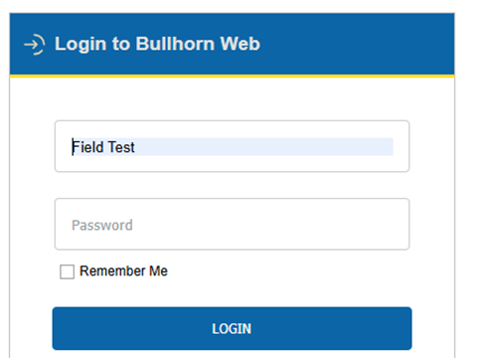Click the "LOGIN" text on the button
482x358 pixels.
pyautogui.click(x=232, y=329)
